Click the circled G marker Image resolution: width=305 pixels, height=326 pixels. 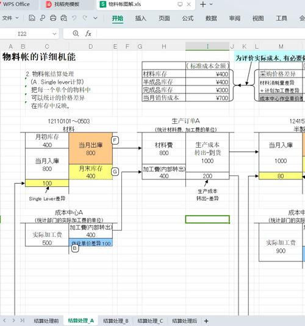(x=115, y=172)
